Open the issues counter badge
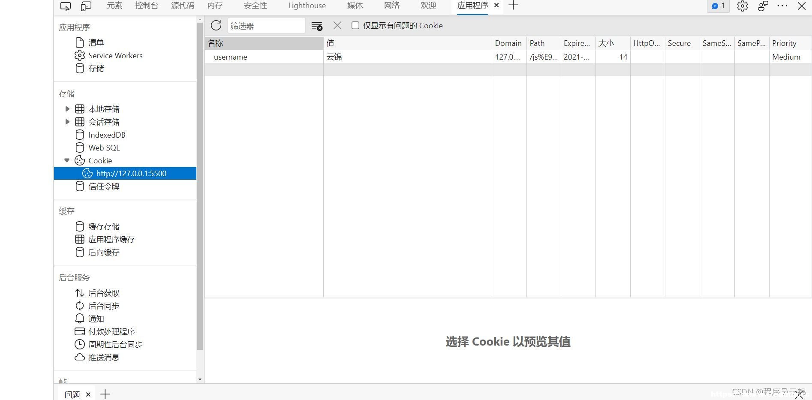Viewport: 812px width, 400px height. [x=718, y=6]
